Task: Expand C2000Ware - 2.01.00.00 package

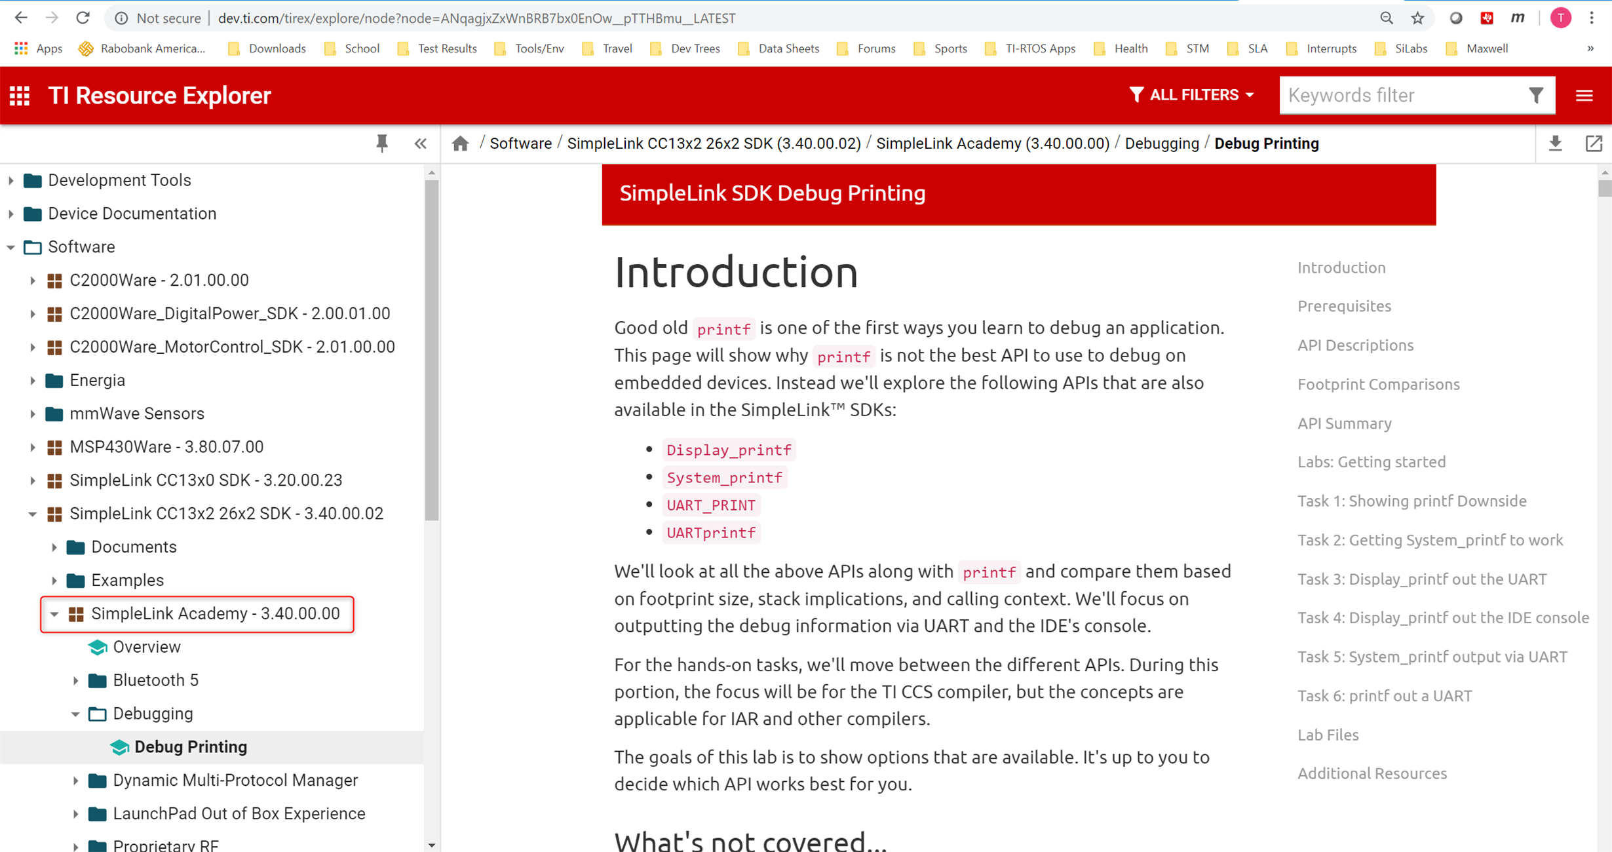Action: coord(32,281)
